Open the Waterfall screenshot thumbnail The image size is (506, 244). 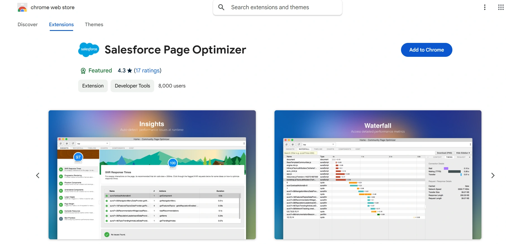click(378, 175)
